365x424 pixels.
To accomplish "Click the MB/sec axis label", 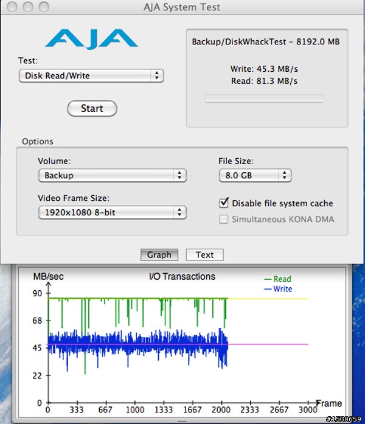I will (49, 276).
